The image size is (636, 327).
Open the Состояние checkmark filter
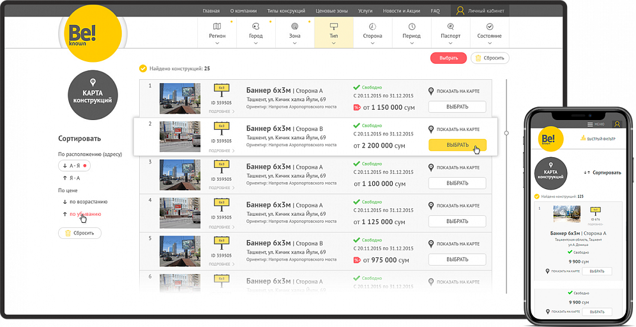[x=490, y=26]
